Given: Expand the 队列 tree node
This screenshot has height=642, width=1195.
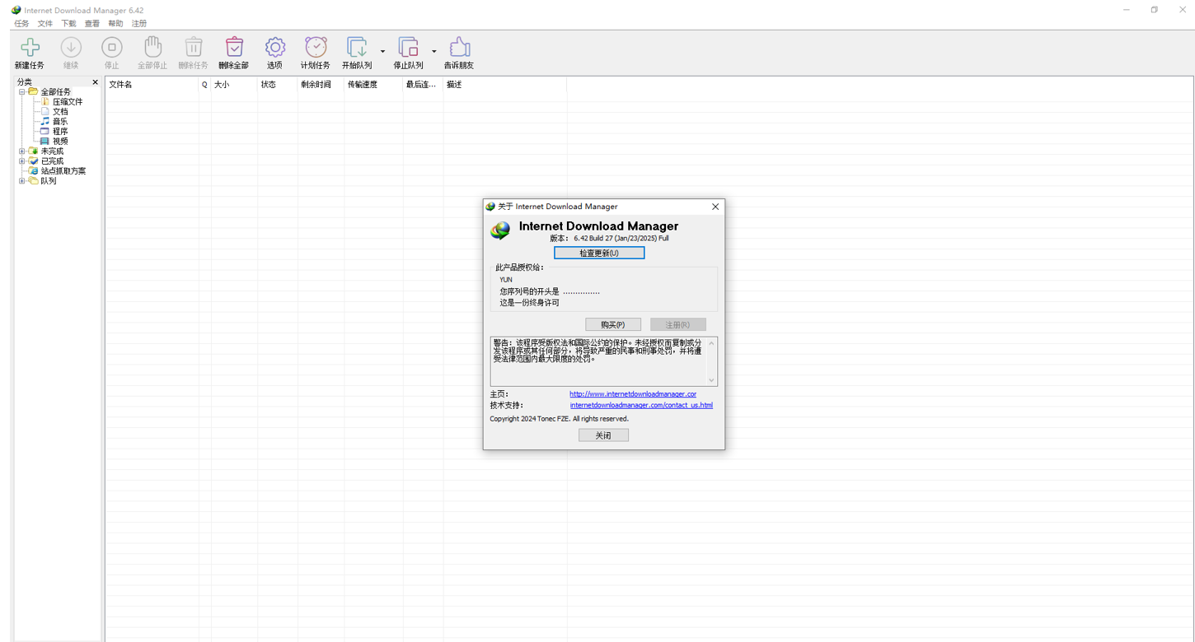Looking at the screenshot, I should click(22, 181).
